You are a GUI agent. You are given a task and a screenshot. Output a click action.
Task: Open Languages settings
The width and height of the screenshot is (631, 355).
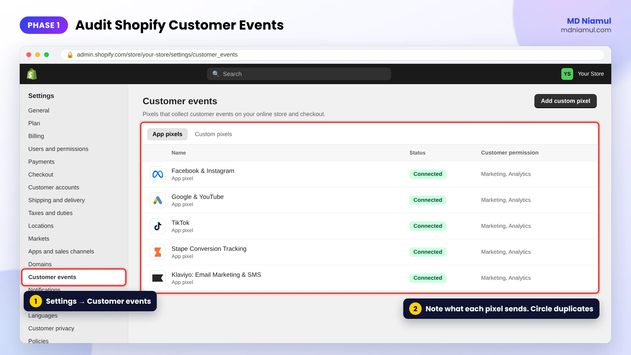pos(43,316)
